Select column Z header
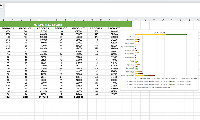Image resolution: width=200 pixels, height=120 pixels. click(189, 20)
